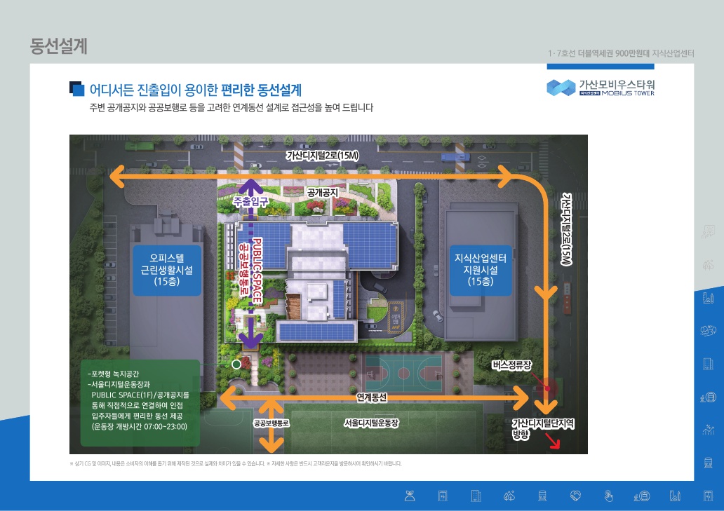Click the handshake heart icon

click(x=575, y=496)
